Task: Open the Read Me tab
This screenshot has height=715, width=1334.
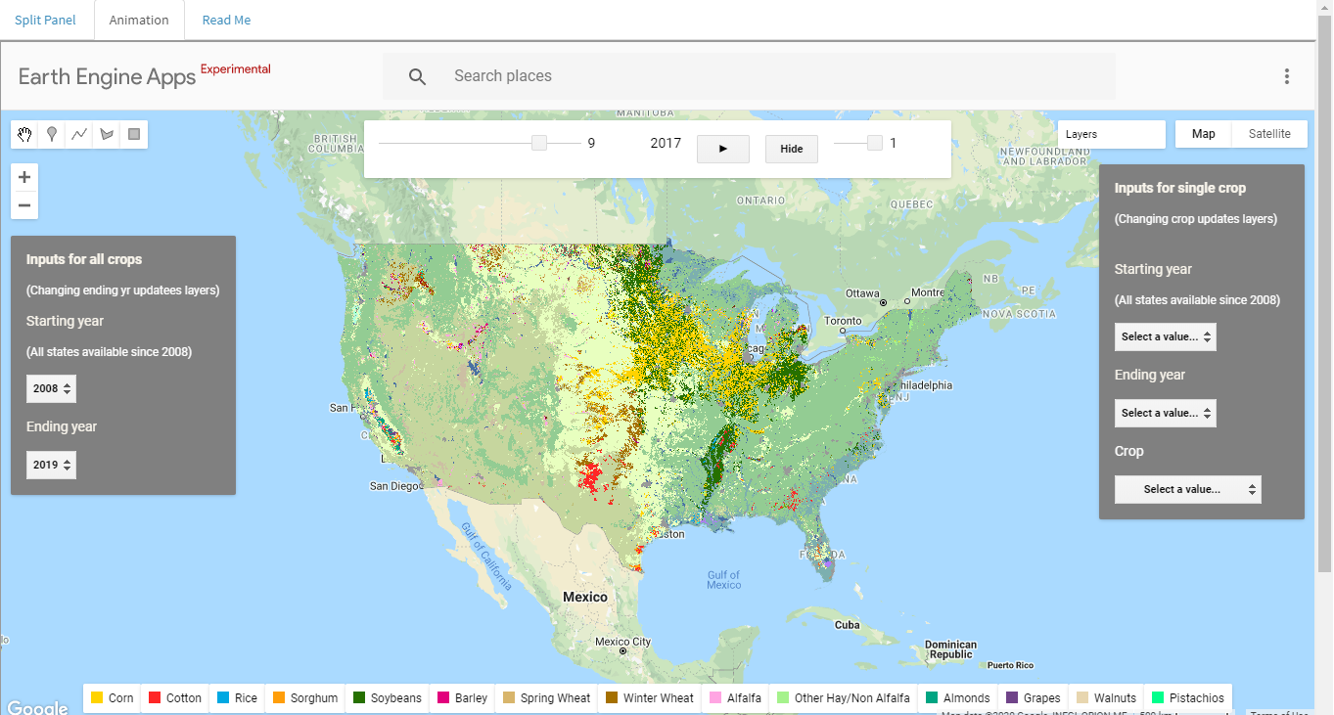Action: [x=226, y=20]
